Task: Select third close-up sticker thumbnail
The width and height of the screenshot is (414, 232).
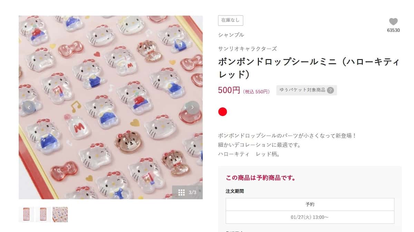Action: [x=60, y=214]
